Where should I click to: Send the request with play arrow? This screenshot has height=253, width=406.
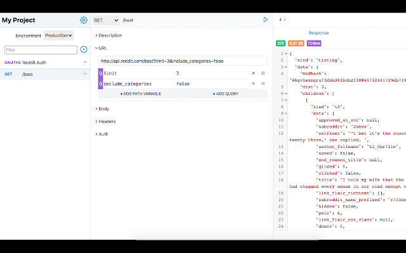coord(266,20)
